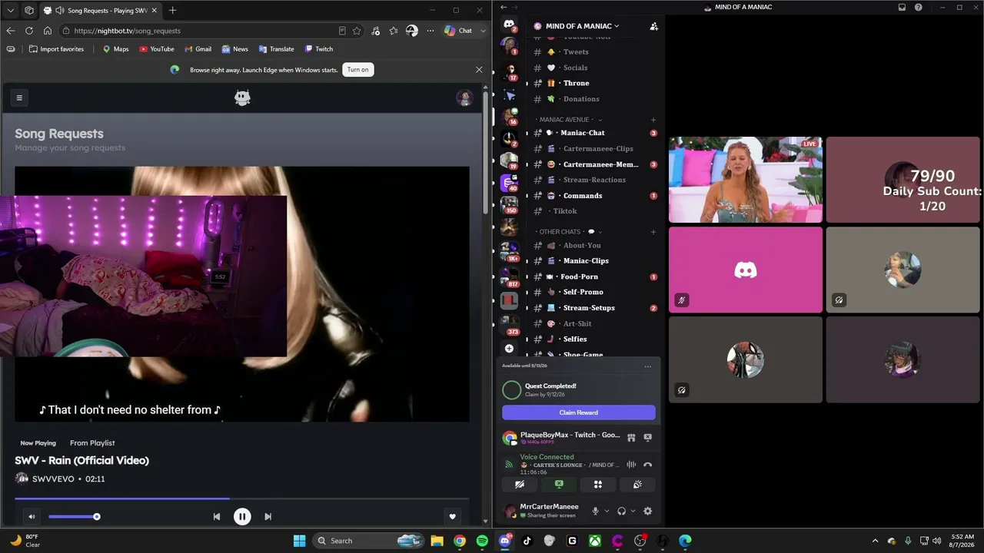Turn on the Discord camera
Viewport: 984px width, 553px height.
pos(520,485)
